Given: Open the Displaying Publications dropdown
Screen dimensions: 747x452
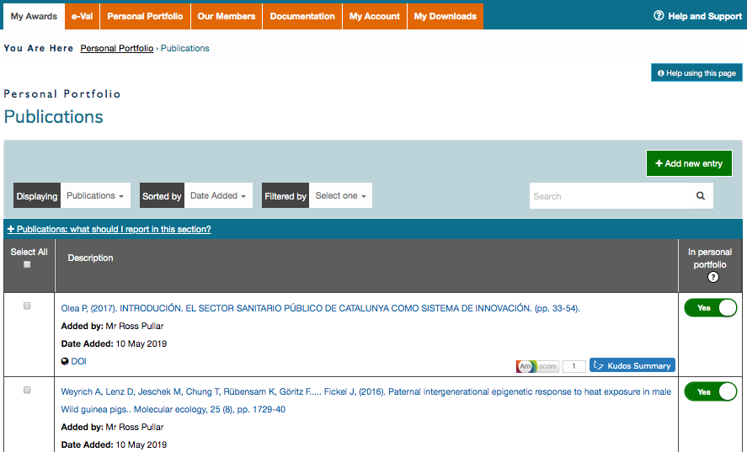Looking at the screenshot, I should [x=95, y=196].
